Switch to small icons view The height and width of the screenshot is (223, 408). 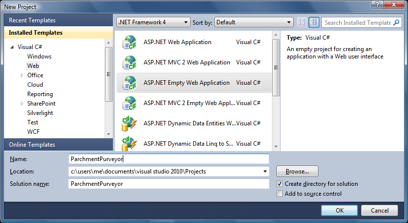click(x=302, y=22)
